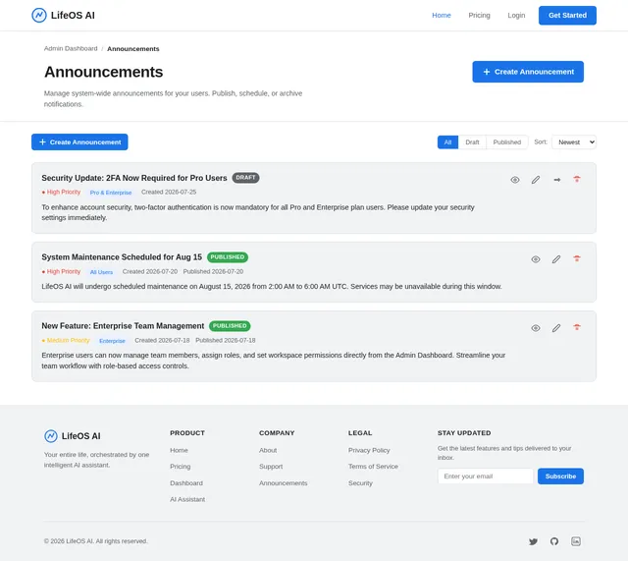
Task: Open the Twitter icon in footer
Action: (x=533, y=541)
